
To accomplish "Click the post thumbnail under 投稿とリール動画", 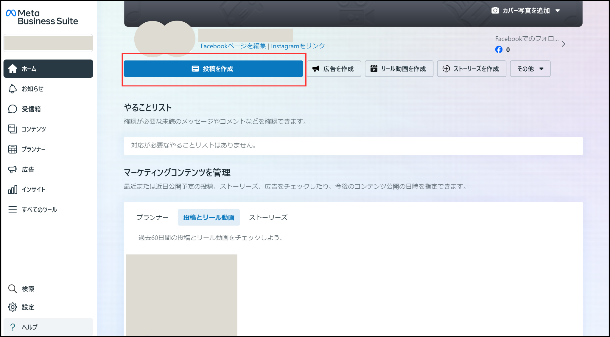I will tap(182, 295).
